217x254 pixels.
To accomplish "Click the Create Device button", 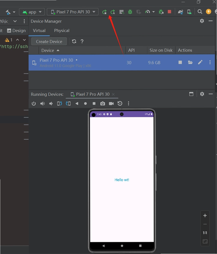I will pos(49,42).
